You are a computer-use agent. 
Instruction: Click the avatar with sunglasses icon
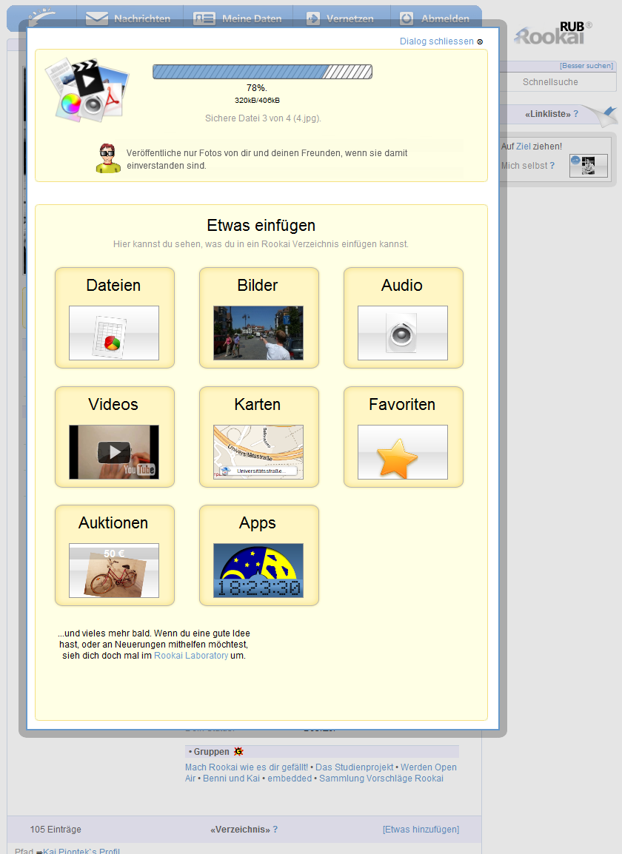[108, 158]
